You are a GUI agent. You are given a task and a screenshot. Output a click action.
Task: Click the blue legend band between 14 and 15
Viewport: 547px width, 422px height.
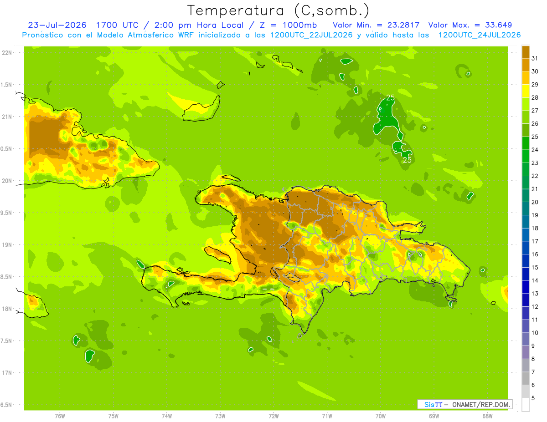526,274
